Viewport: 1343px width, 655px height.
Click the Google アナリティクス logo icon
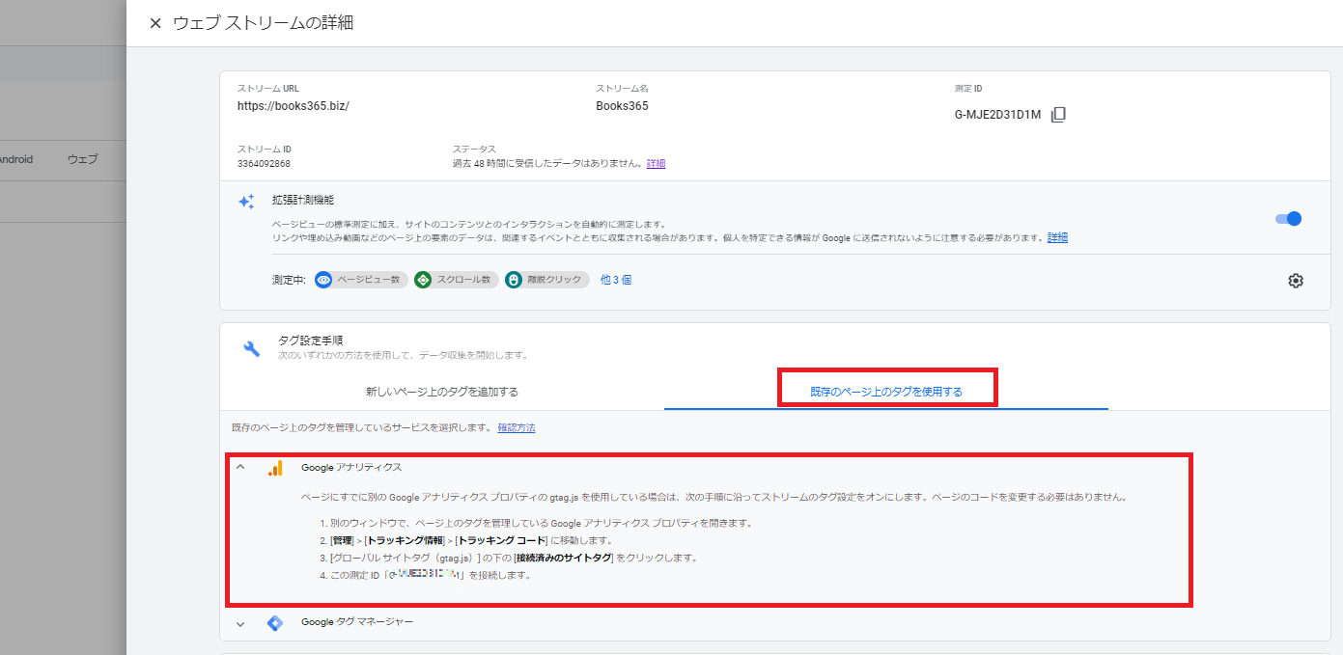[x=275, y=468]
